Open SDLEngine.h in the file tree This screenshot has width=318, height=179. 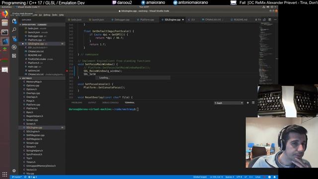pos(33,131)
